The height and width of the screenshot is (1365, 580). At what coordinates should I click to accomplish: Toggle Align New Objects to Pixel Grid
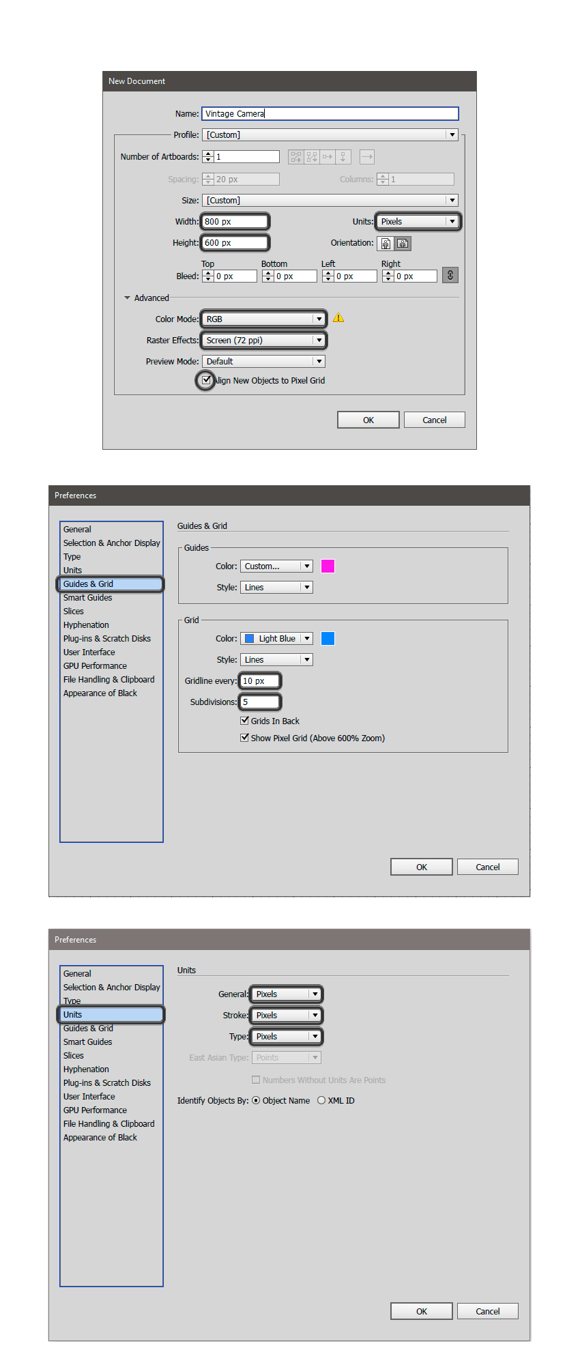click(206, 380)
